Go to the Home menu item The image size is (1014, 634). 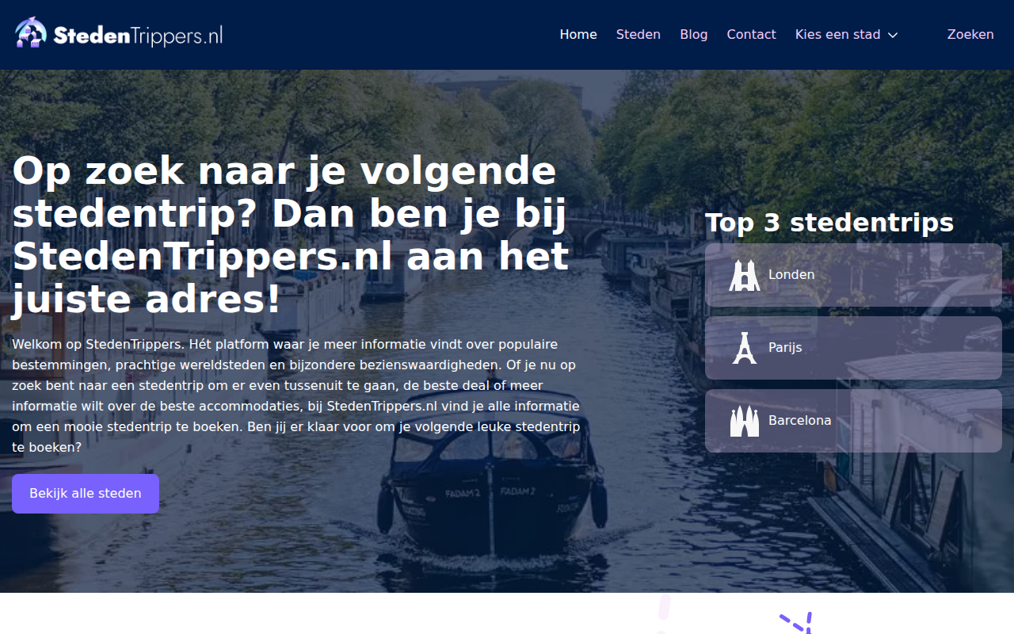[578, 34]
